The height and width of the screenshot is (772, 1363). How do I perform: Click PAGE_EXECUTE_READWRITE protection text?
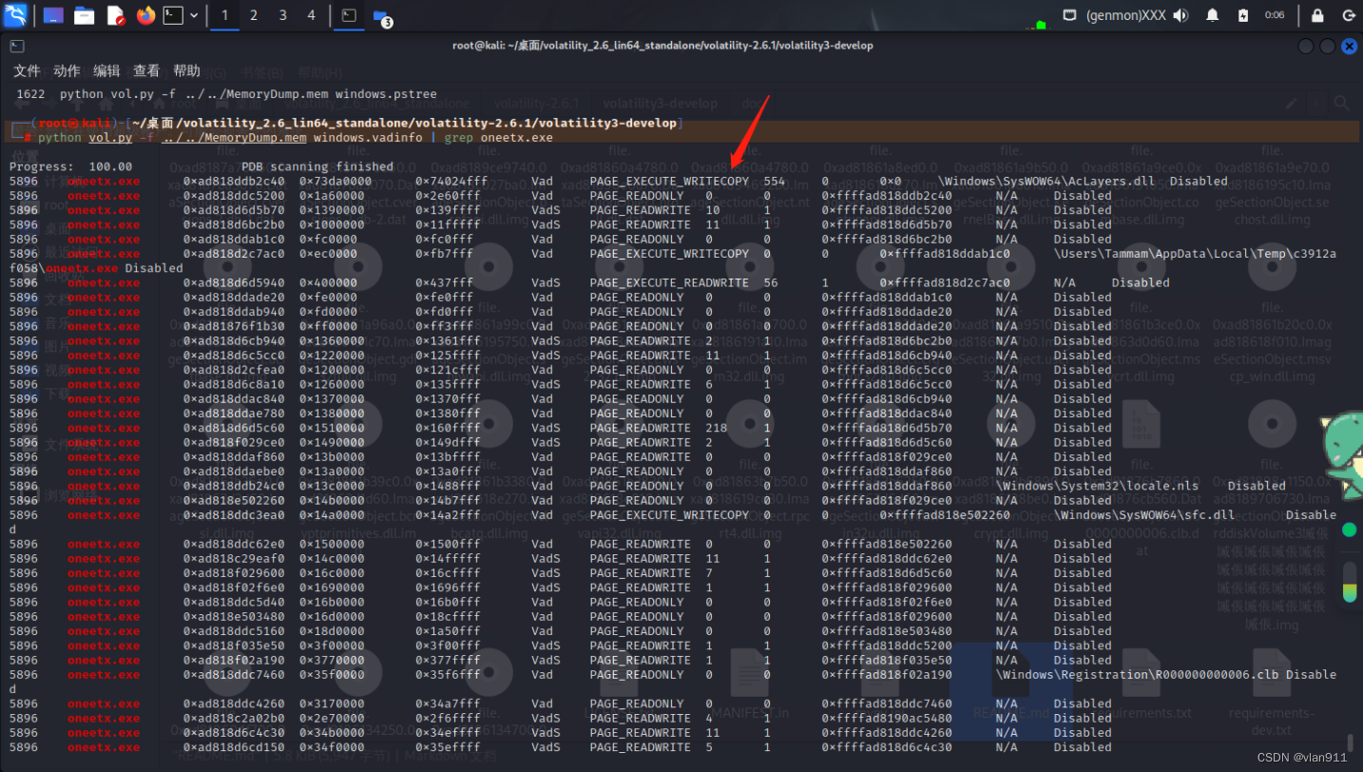tap(668, 283)
